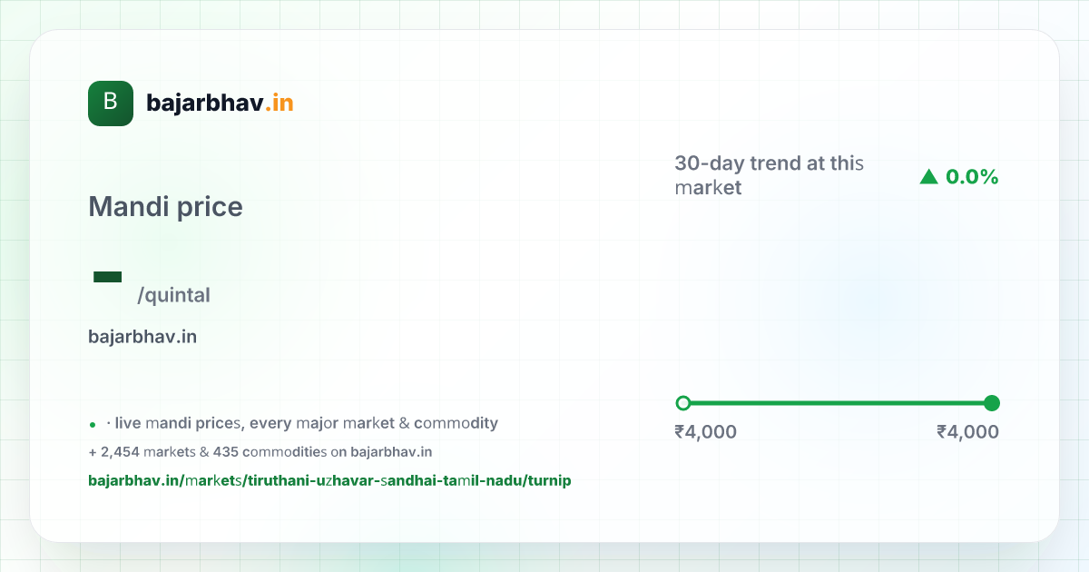This screenshot has height=572, width=1089.
Task: Click the right '₹4,000' price label
Action: coord(967,432)
